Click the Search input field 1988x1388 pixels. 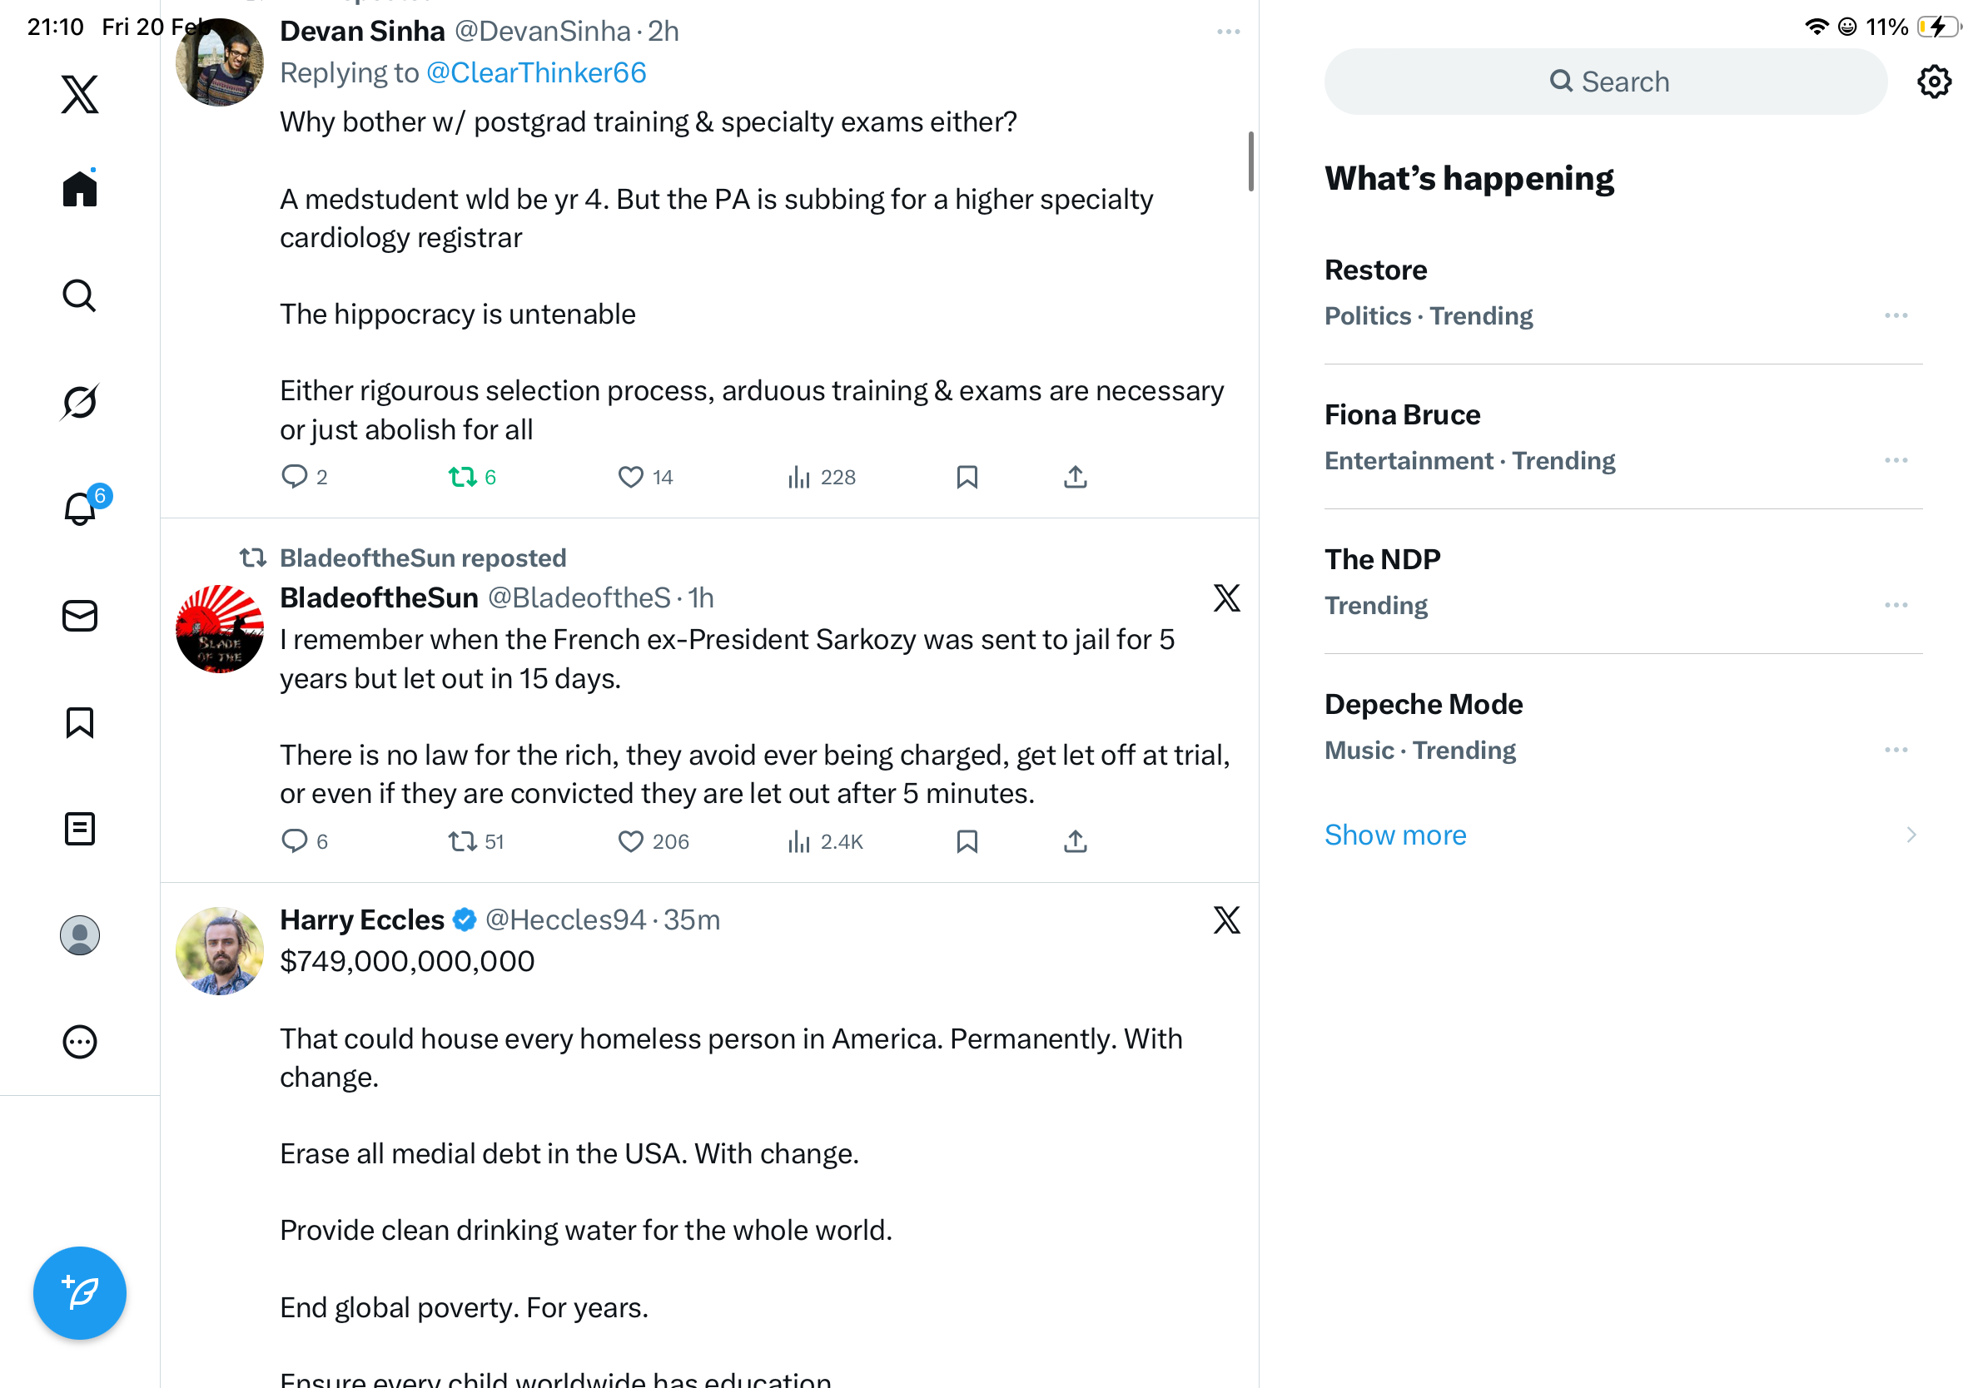click(x=1605, y=82)
